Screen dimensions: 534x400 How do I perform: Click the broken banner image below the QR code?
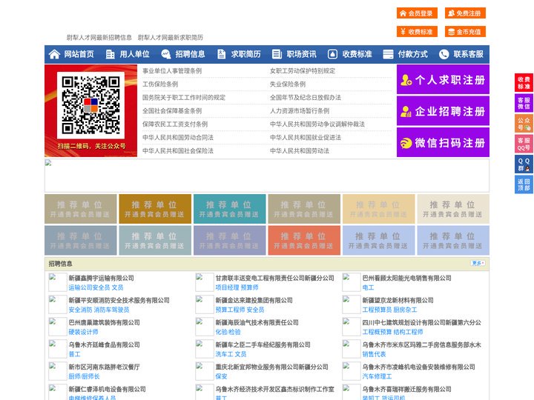pos(267,176)
